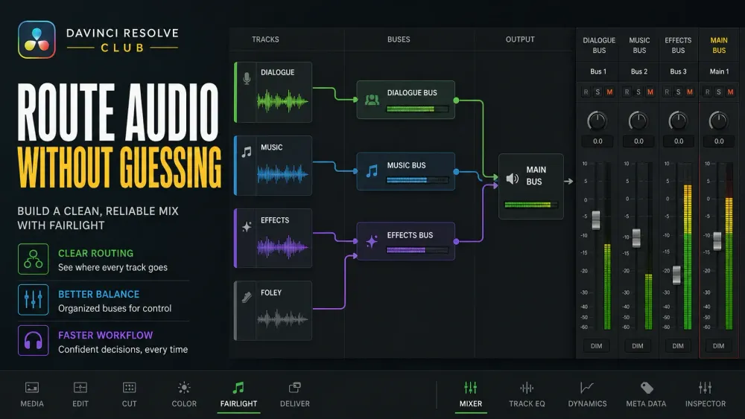
Task: Click the sparkle icon in Effects Bus node
Action: 372,241
